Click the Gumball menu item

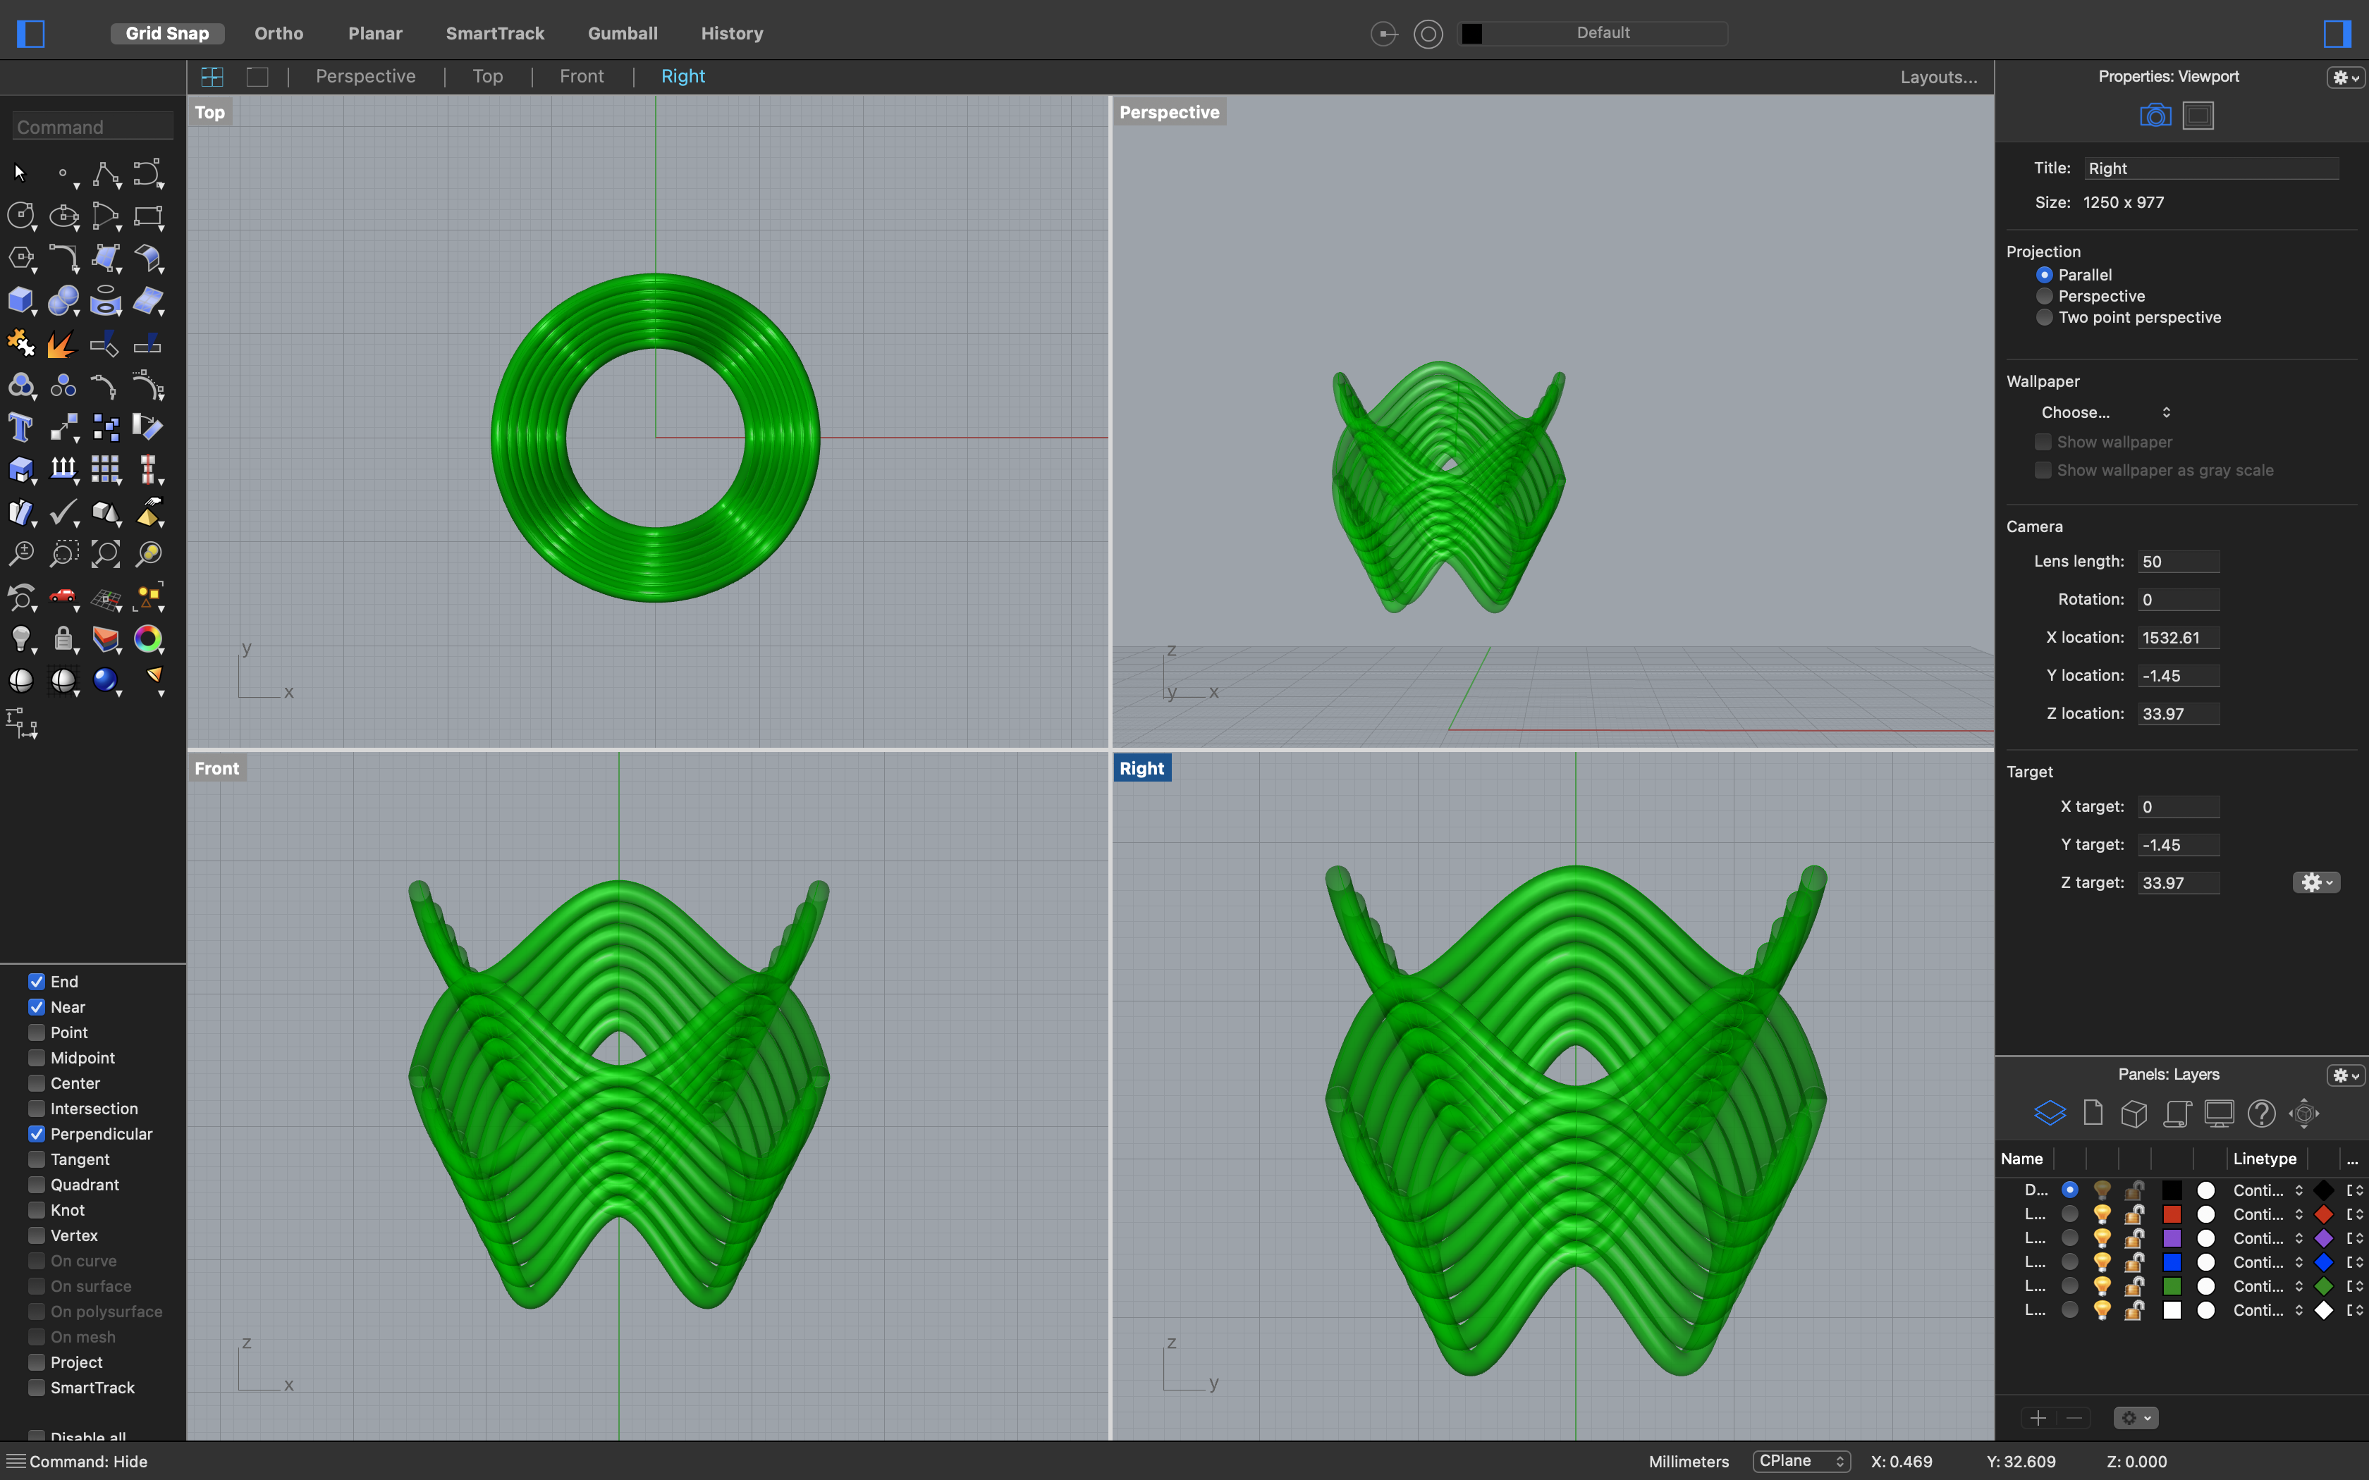point(623,32)
